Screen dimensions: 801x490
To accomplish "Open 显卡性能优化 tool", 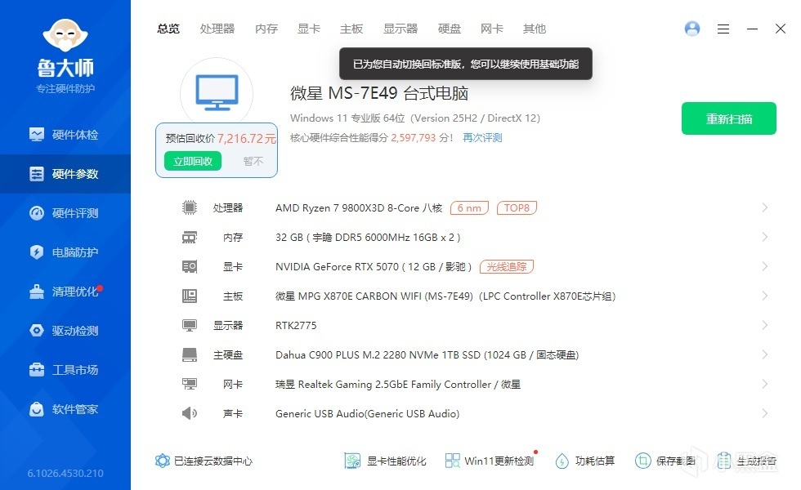I will click(385, 461).
